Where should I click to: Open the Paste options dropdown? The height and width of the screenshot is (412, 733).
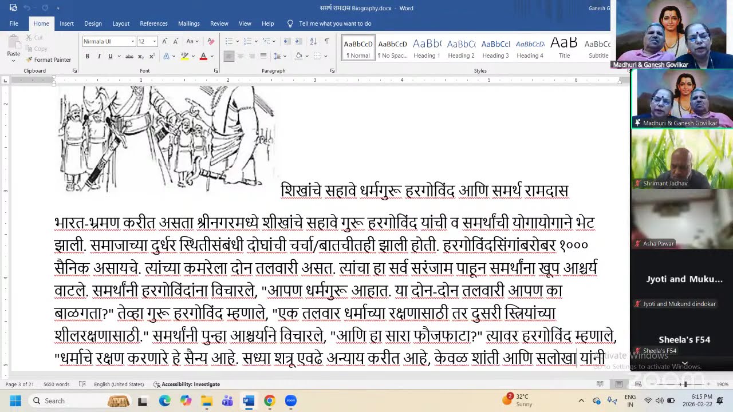pos(13,60)
